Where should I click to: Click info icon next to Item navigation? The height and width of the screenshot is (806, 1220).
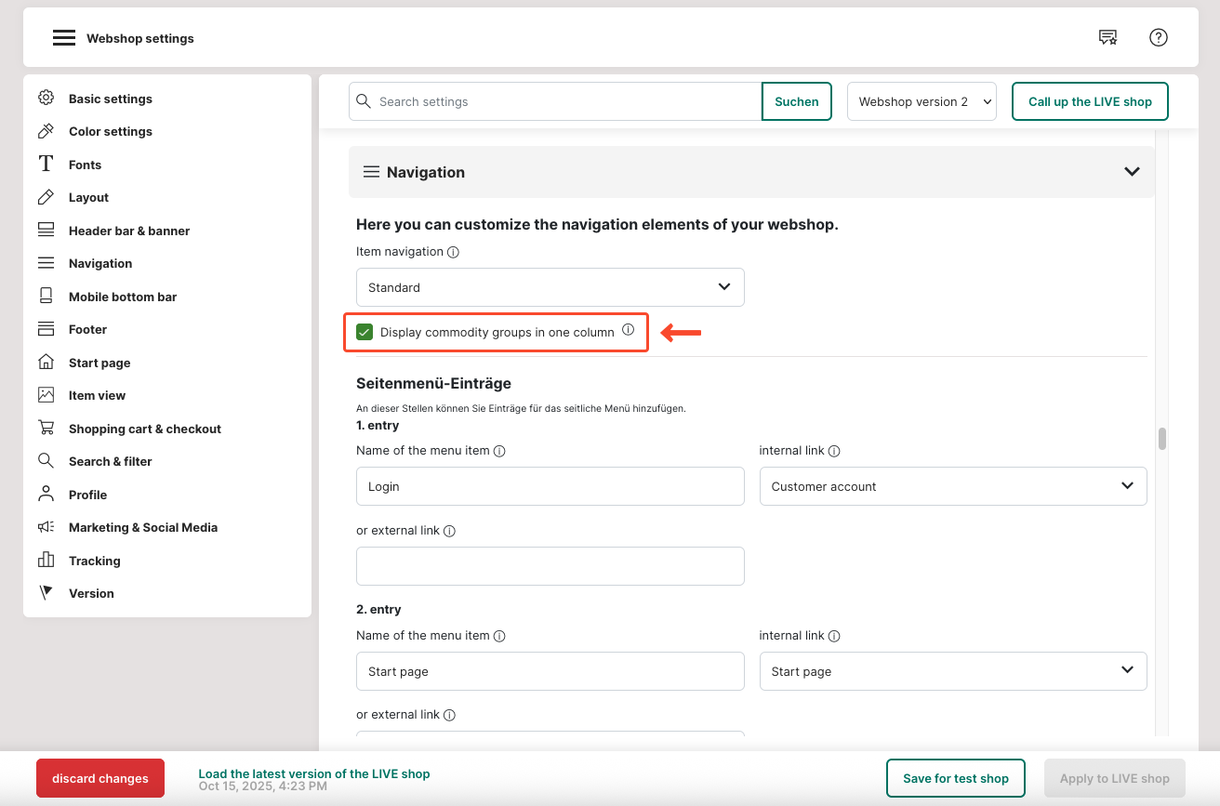pos(453,252)
